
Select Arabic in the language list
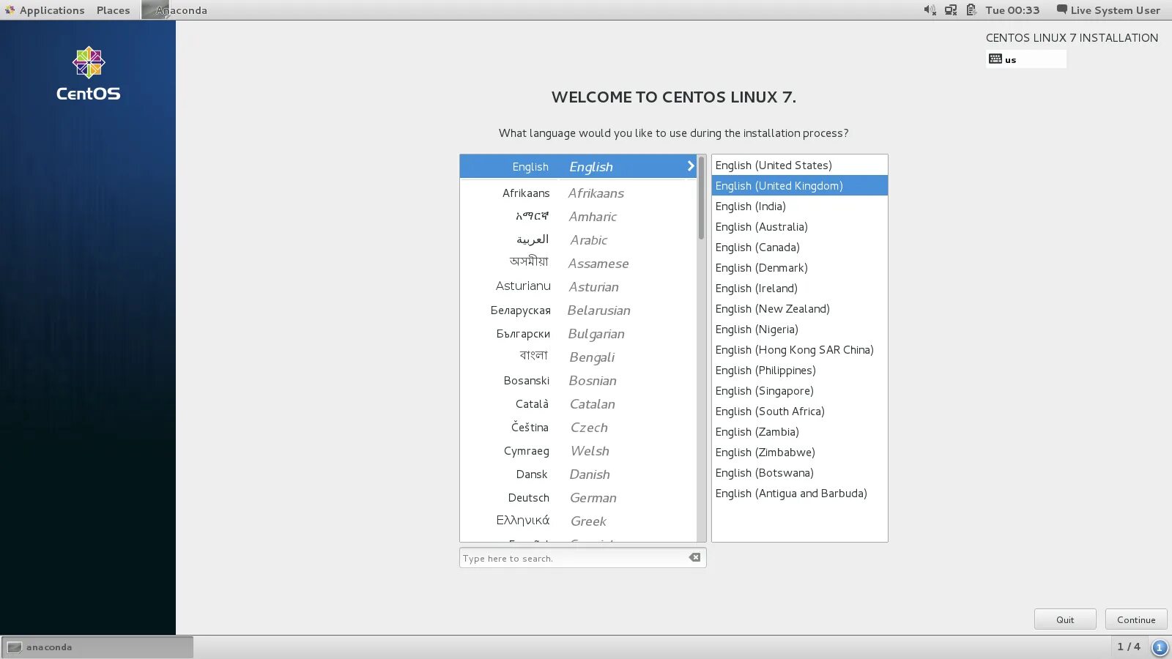(x=578, y=240)
